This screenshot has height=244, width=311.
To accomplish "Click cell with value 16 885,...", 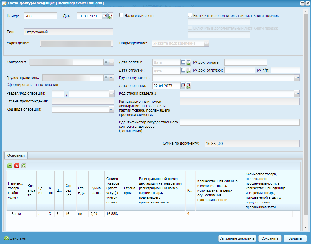I will click(113, 214).
